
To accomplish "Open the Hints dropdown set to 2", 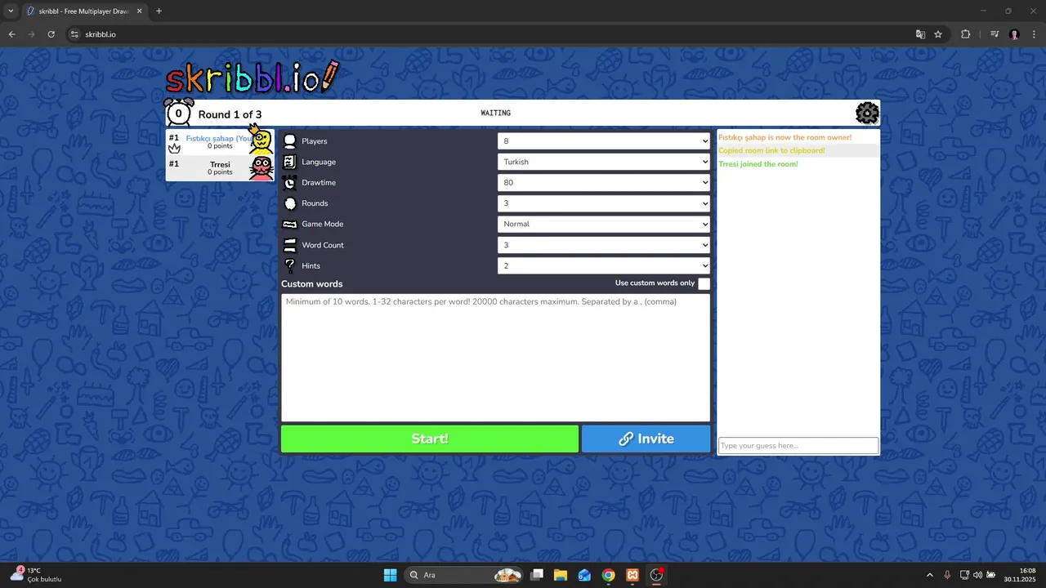I will click(x=604, y=265).
